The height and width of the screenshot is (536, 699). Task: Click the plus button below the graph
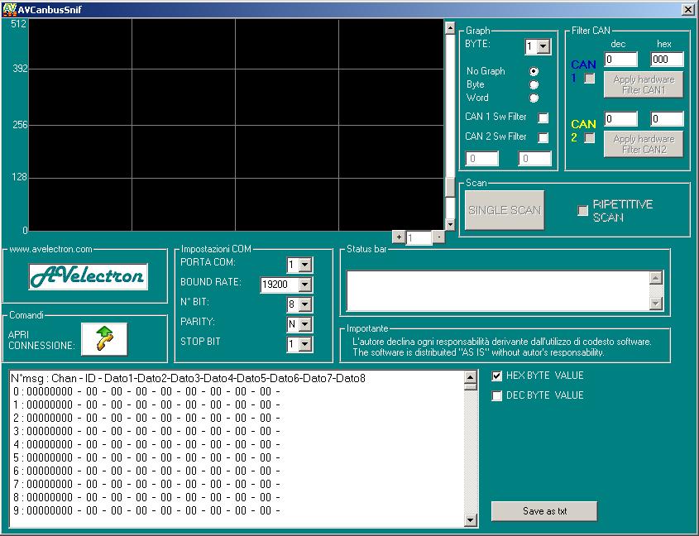click(x=399, y=237)
